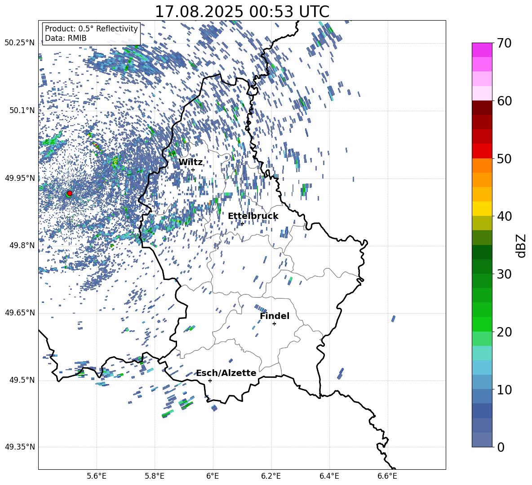Click the latitude label '49.35°N'

click(x=20, y=447)
